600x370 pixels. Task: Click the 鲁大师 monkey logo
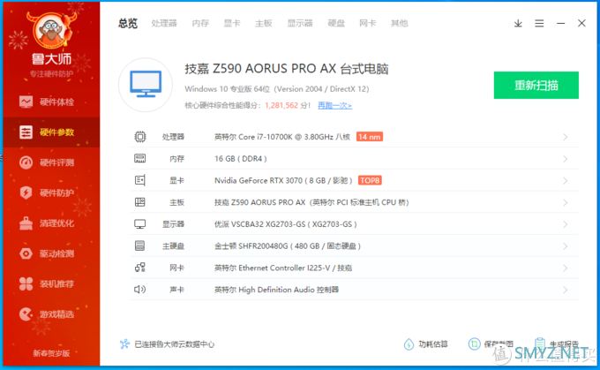pyautogui.click(x=51, y=30)
